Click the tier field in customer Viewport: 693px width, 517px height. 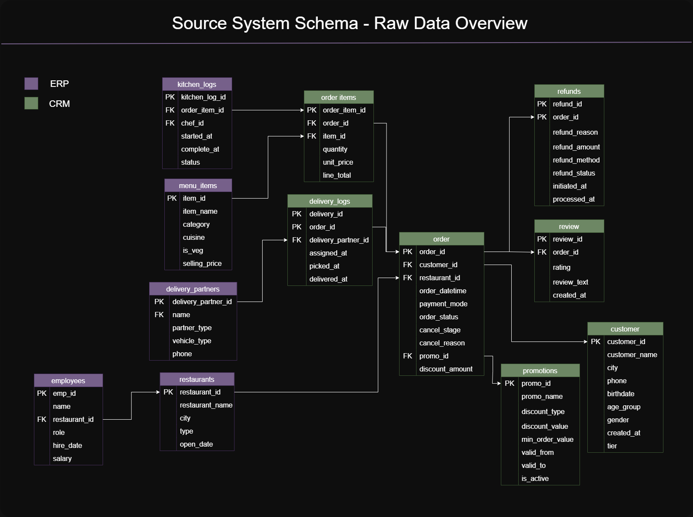coord(612,446)
